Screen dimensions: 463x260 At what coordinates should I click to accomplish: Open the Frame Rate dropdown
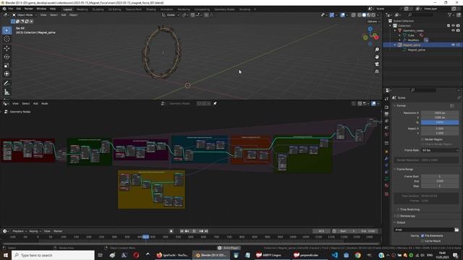point(440,150)
